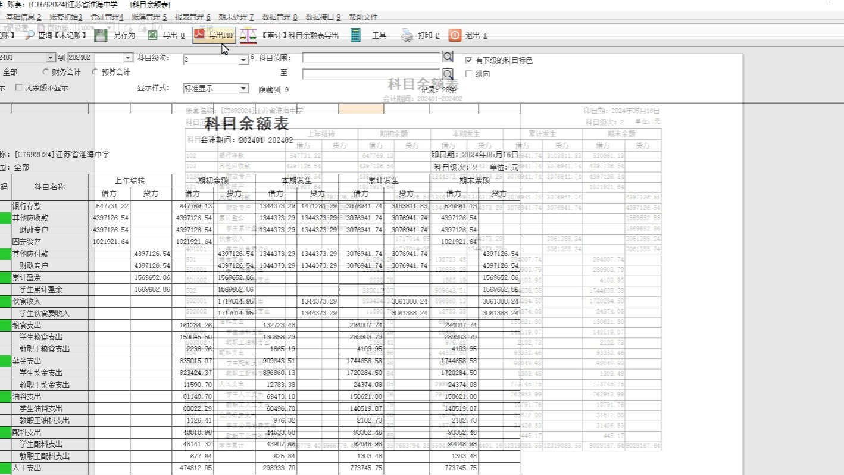Click the 期末余额 column header
The height and width of the screenshot is (475, 844).
point(474,180)
